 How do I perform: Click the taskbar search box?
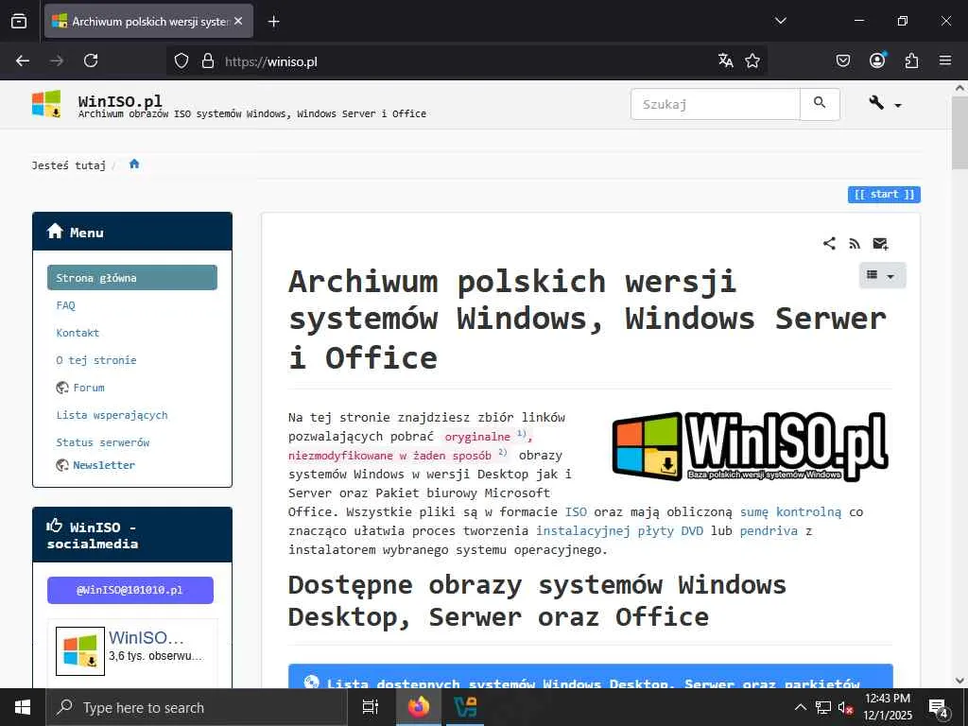point(197,707)
